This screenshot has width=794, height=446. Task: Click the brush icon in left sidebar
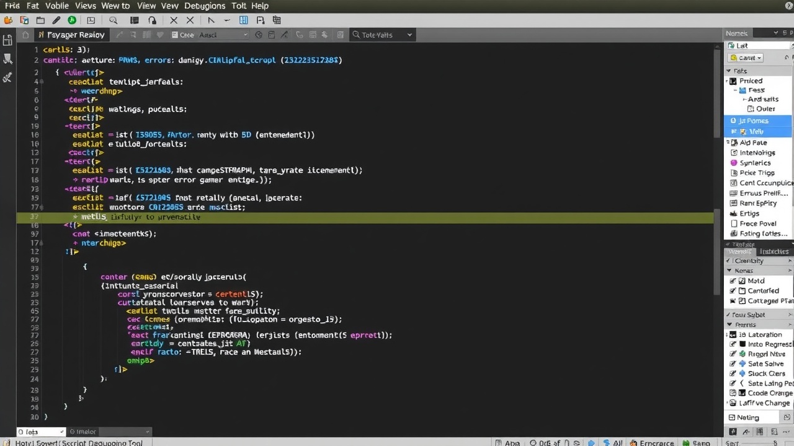pos(7,59)
